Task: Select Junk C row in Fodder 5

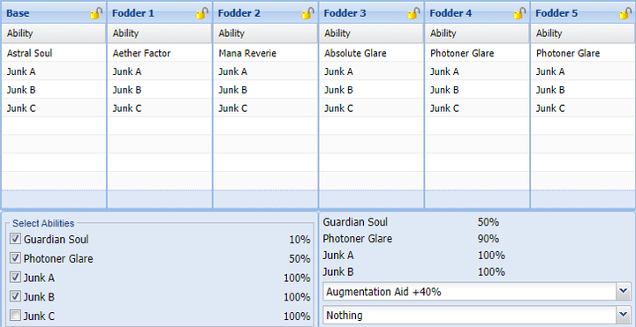Action: 583,108
